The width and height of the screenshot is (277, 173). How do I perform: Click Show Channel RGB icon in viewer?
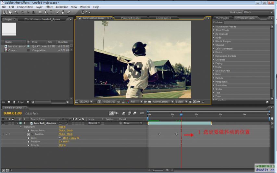[128, 102]
